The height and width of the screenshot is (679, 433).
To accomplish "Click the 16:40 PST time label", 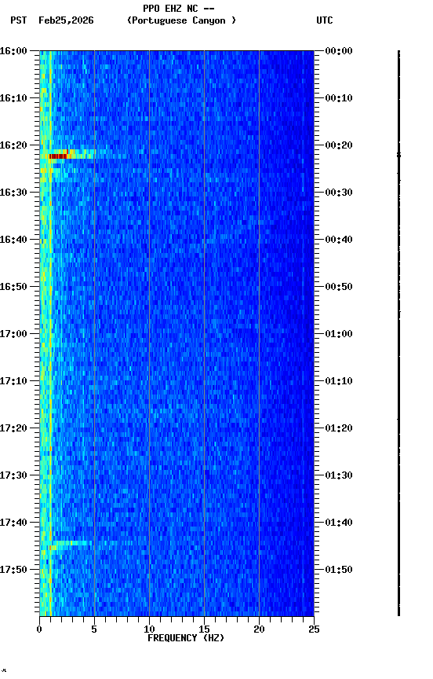I will tap(13, 240).
